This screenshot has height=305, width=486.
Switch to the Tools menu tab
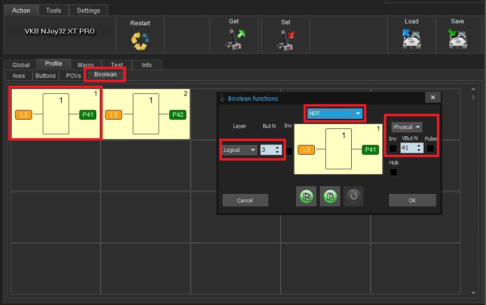54,10
